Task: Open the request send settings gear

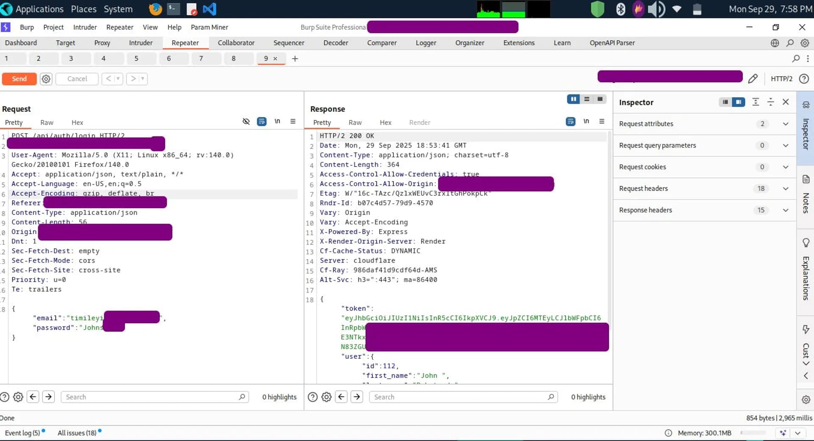Action: [x=46, y=79]
